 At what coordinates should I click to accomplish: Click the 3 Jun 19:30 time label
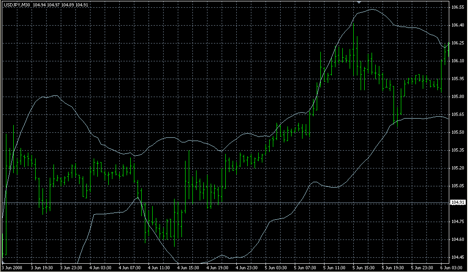click(42, 268)
